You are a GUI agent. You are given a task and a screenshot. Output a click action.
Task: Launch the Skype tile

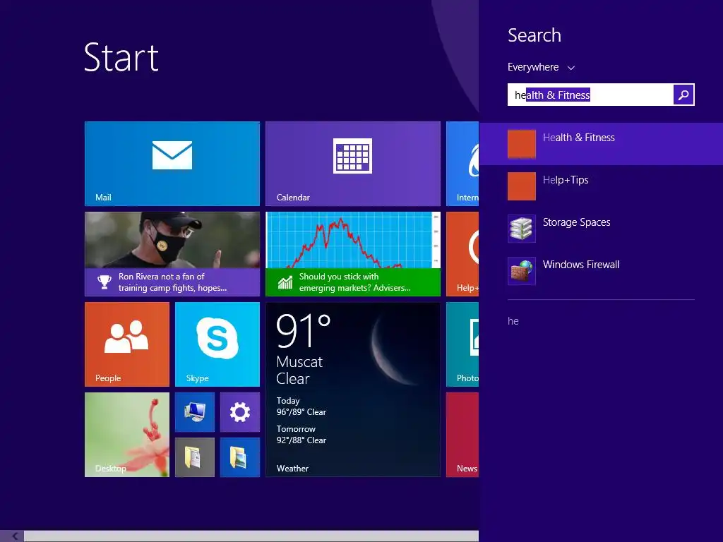[217, 344]
